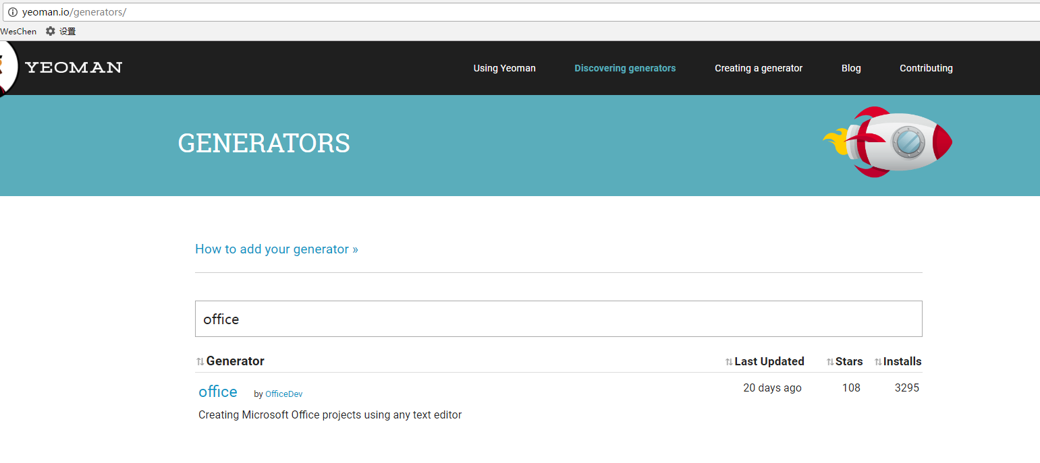Viewport: 1040px width, 463px height.
Task: Open the Using Yeoman menu item
Action: (x=504, y=68)
